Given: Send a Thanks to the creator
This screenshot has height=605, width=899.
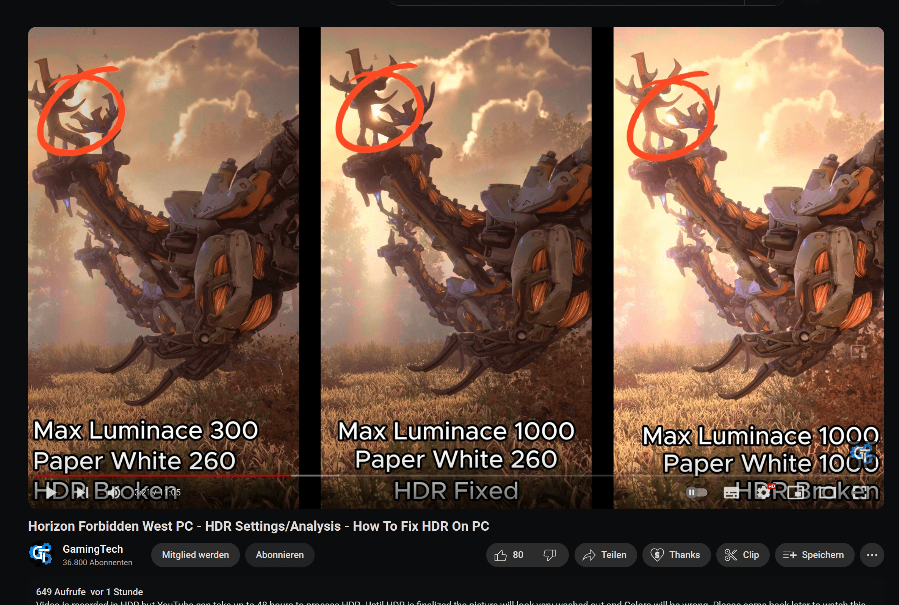Looking at the screenshot, I should click(x=676, y=555).
